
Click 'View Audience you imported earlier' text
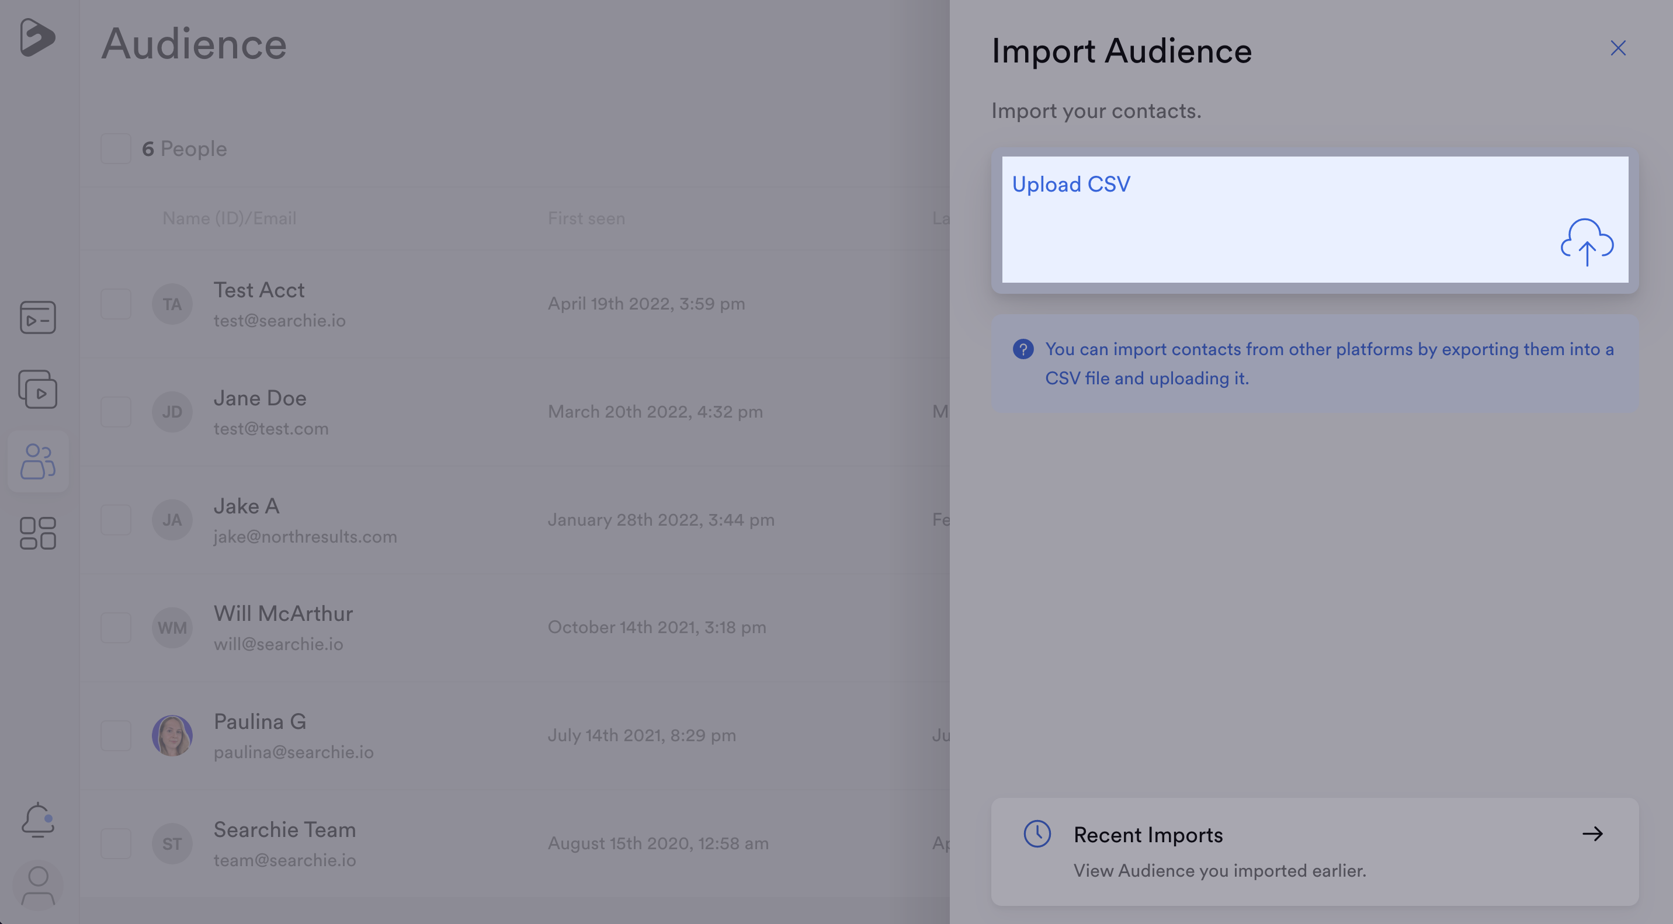1220,871
